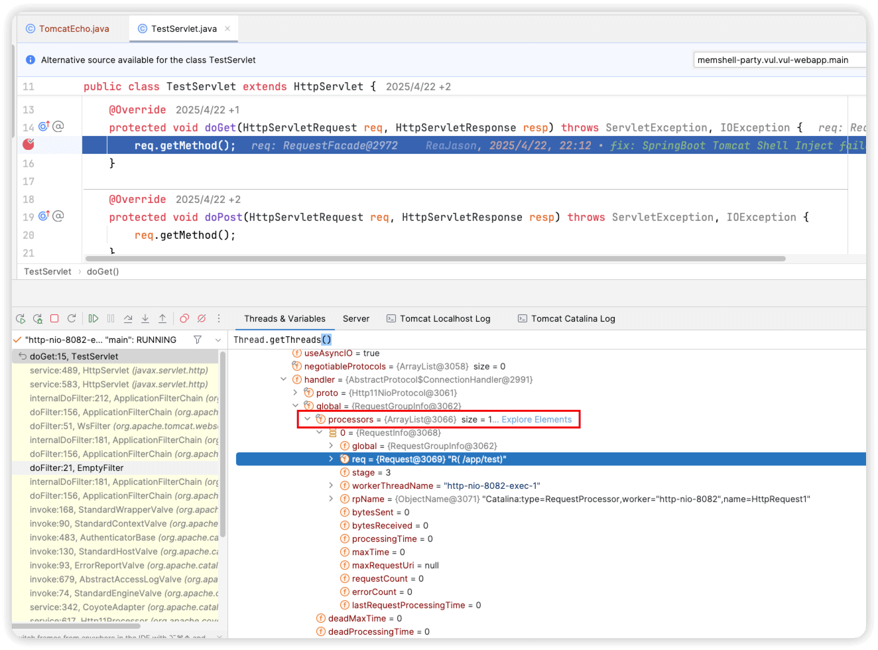Open the thread selector dropdown arrow
Screen dimensions: 878x650
[218, 340]
